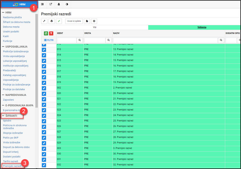Click edit icon for row 003
The width and height of the screenshot is (241, 169).
click(44, 149)
